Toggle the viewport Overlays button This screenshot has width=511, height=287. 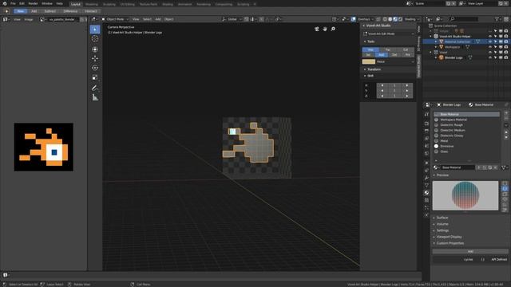(x=354, y=19)
